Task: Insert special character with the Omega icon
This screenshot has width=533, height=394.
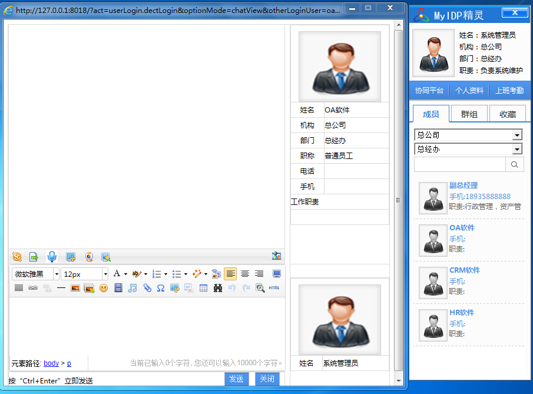Action: click(160, 288)
